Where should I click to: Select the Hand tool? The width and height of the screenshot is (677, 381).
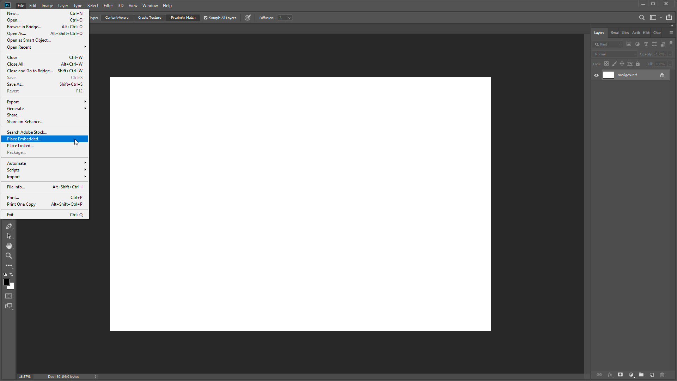[x=9, y=246]
